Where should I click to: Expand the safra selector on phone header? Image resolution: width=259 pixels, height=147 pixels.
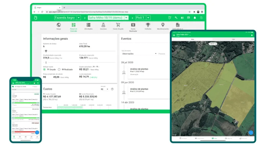point(23,83)
